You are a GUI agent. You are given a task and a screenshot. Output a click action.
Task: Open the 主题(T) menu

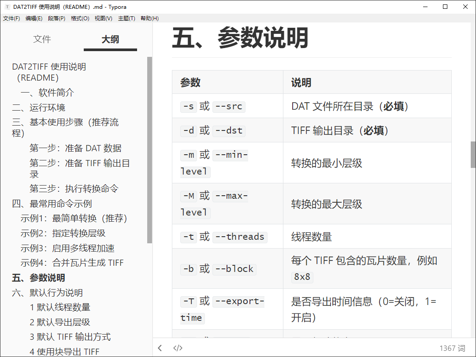coord(126,19)
